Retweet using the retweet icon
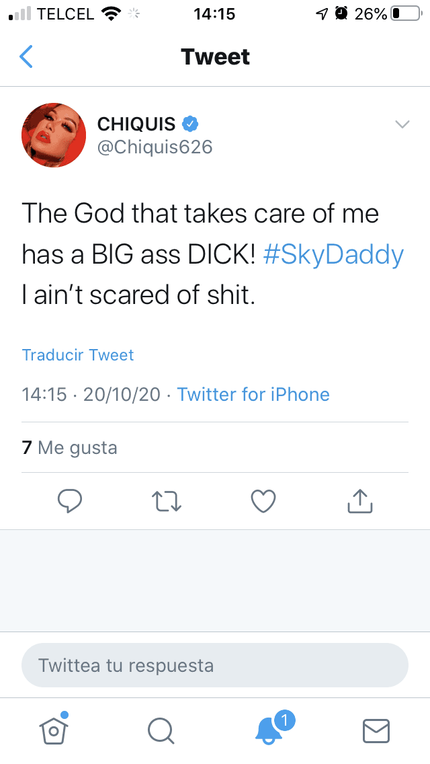The width and height of the screenshot is (430, 764). [167, 500]
